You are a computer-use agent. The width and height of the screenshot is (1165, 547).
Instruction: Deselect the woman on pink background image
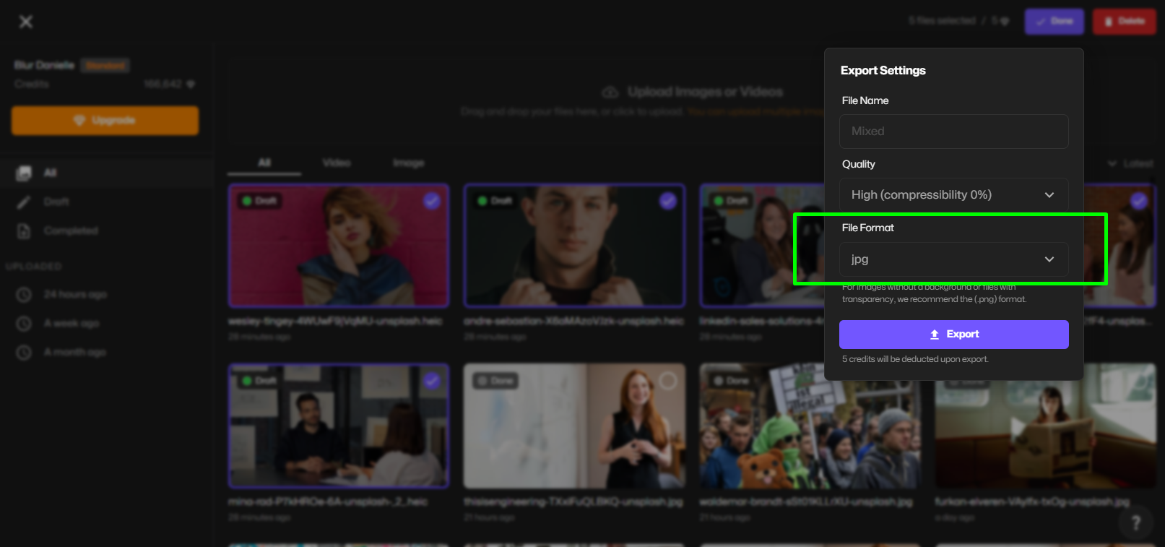(x=432, y=201)
